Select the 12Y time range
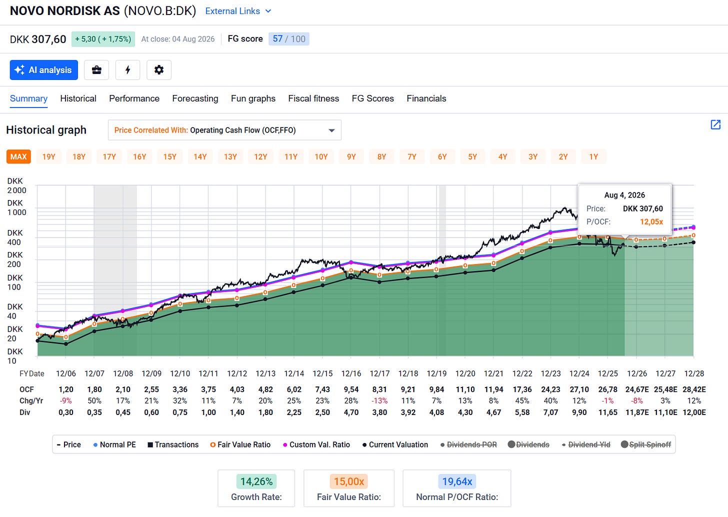Screen dimensions: 728x517 coord(260,156)
